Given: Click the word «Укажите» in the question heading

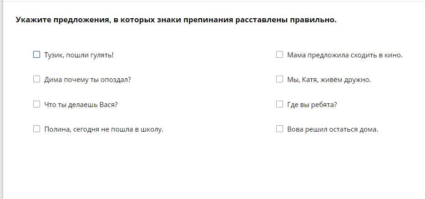Looking at the screenshot, I should pyautogui.click(x=33, y=20).
